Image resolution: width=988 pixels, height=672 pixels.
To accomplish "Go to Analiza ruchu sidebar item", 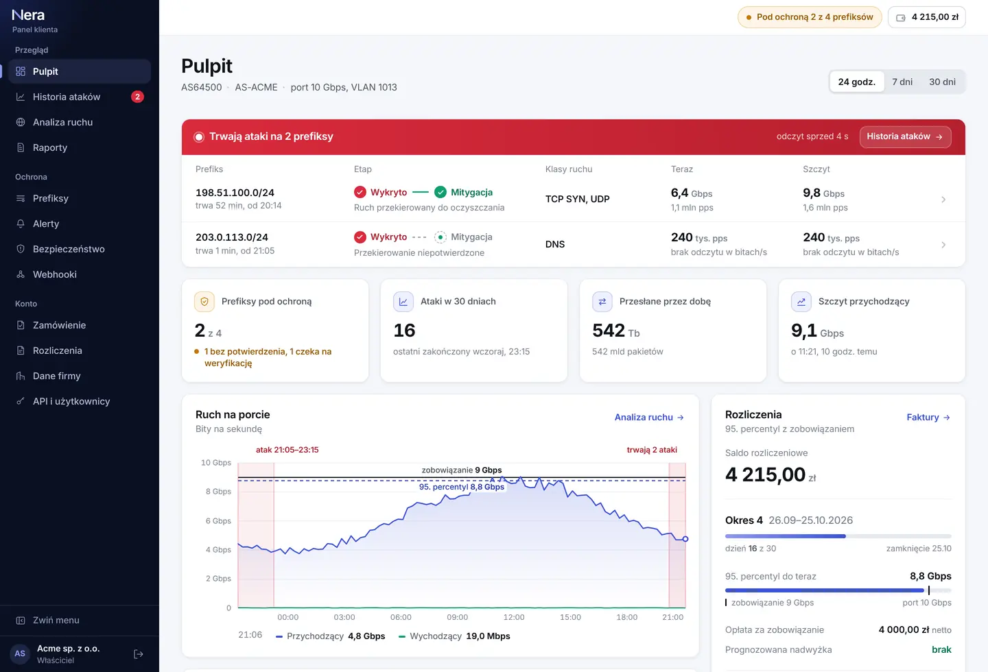I will 80,122.
